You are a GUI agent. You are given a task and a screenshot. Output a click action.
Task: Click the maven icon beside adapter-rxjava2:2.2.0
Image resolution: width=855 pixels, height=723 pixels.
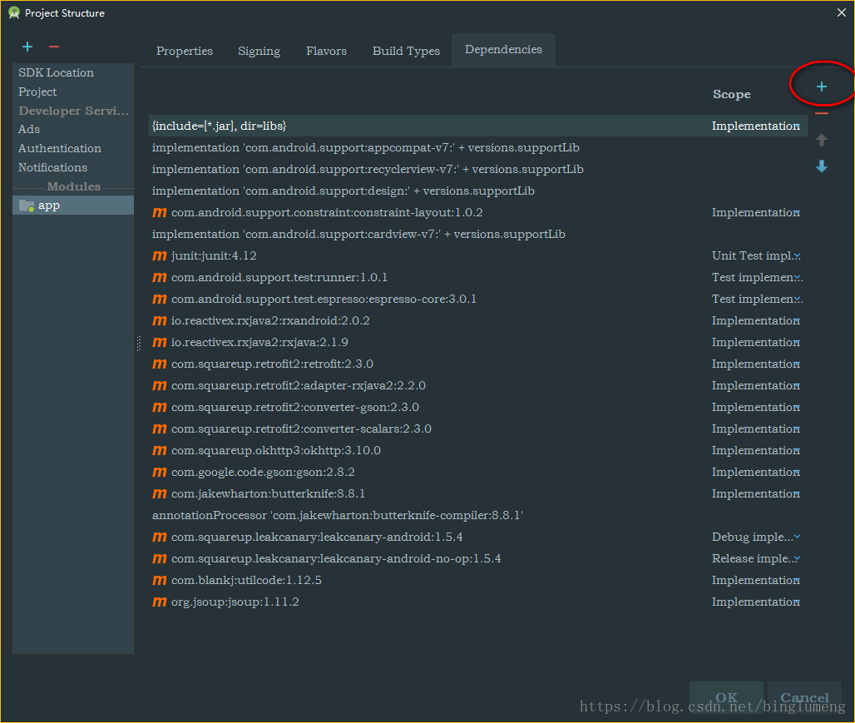159,385
